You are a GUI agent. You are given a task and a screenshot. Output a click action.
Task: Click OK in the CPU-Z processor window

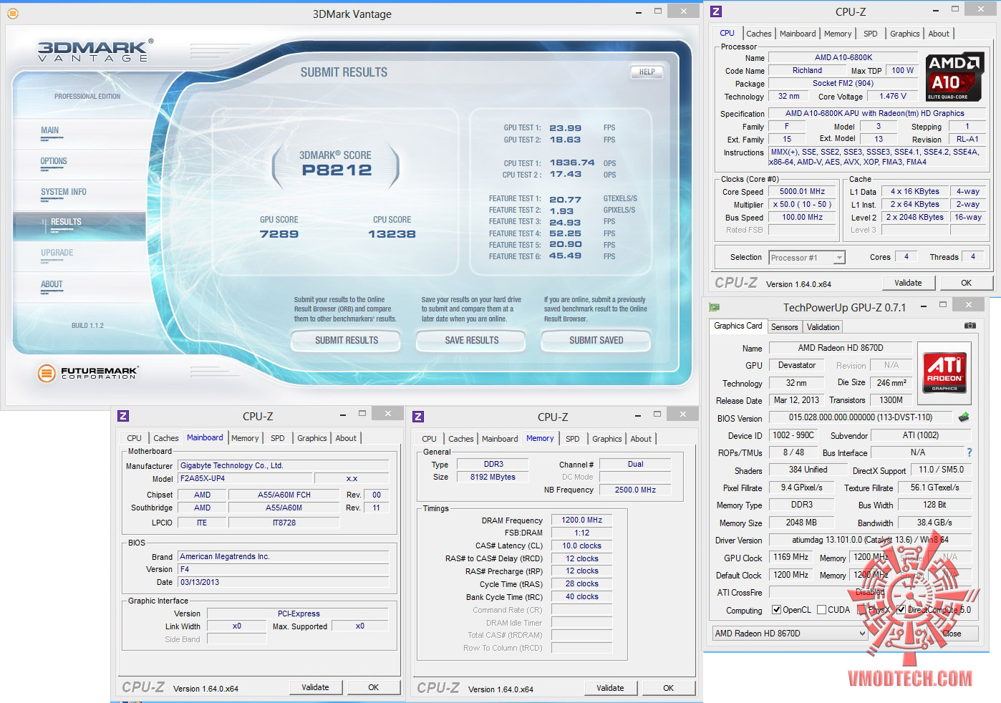pyautogui.click(x=966, y=283)
